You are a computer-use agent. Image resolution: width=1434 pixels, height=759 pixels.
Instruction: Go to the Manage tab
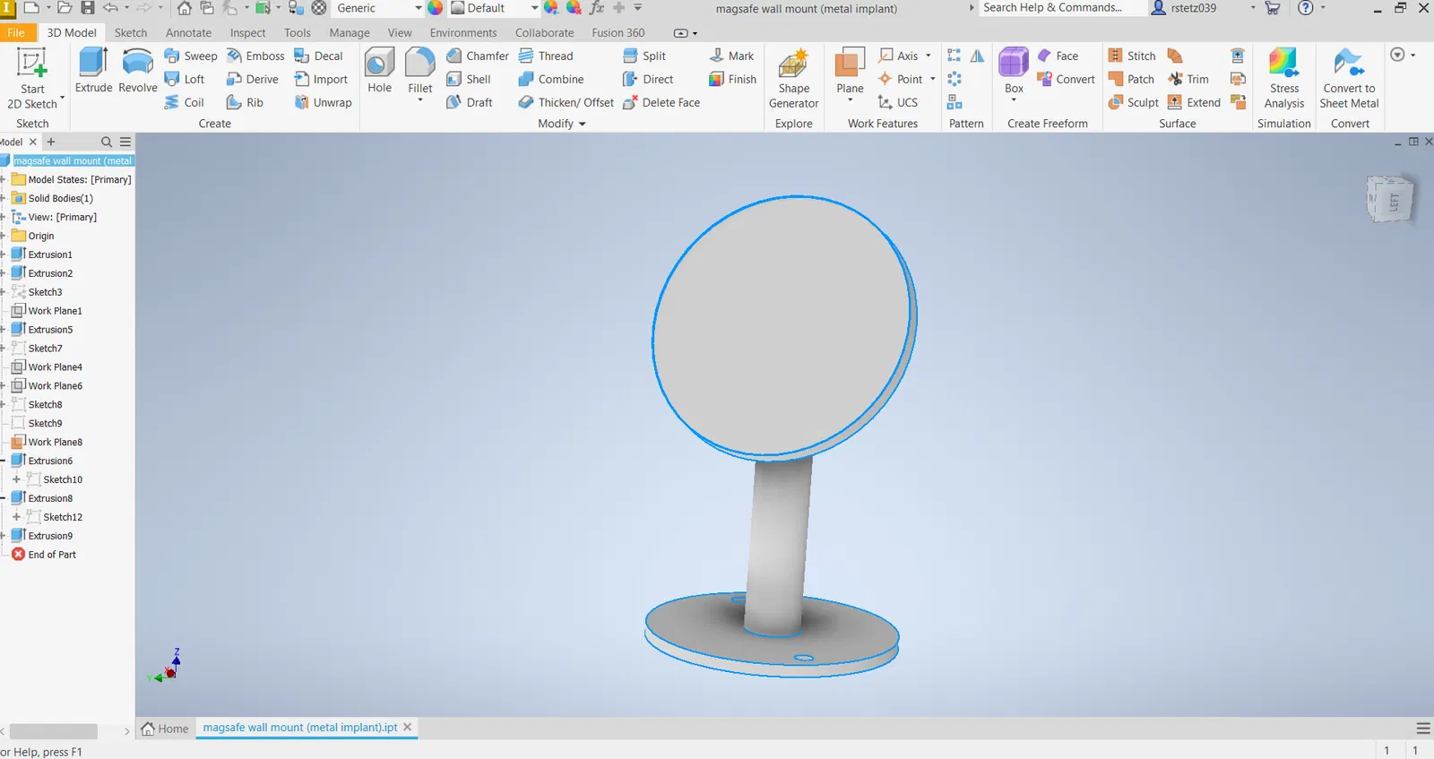pos(350,32)
